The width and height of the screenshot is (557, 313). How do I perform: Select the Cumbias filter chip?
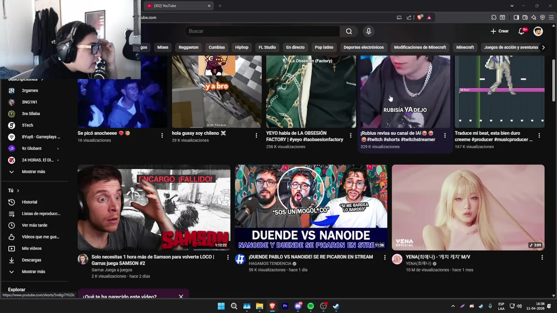217,47
